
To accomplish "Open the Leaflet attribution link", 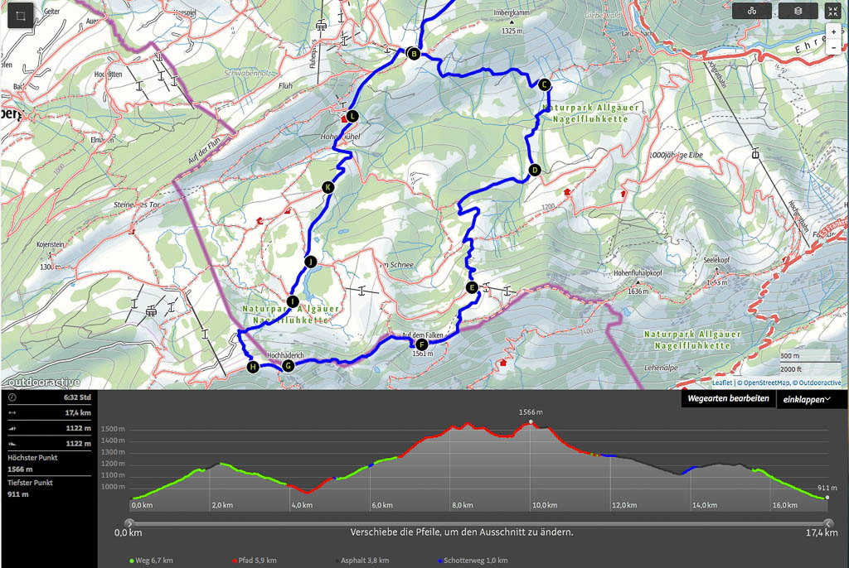I will point(723,383).
